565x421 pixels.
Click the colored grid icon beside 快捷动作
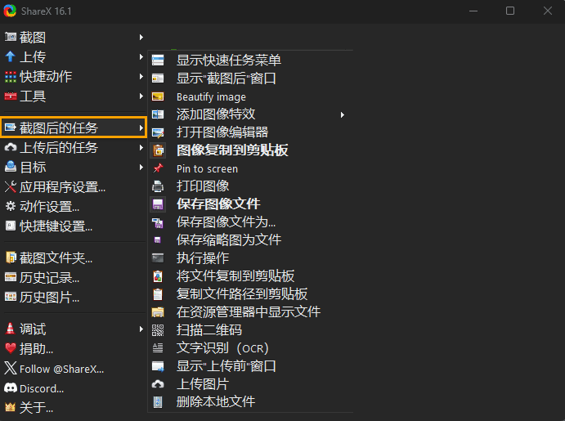[11, 76]
